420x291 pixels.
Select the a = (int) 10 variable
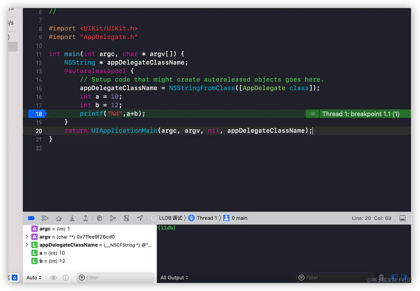[48, 253]
